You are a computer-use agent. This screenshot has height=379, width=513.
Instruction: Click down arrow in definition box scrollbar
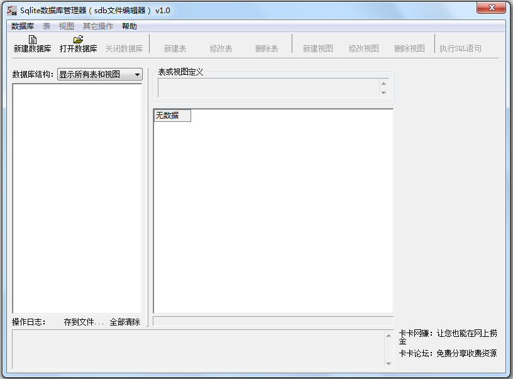[383, 93]
